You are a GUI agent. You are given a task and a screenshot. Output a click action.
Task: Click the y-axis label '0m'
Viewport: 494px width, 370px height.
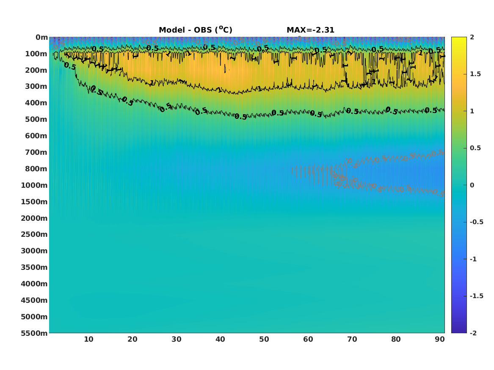coord(41,38)
